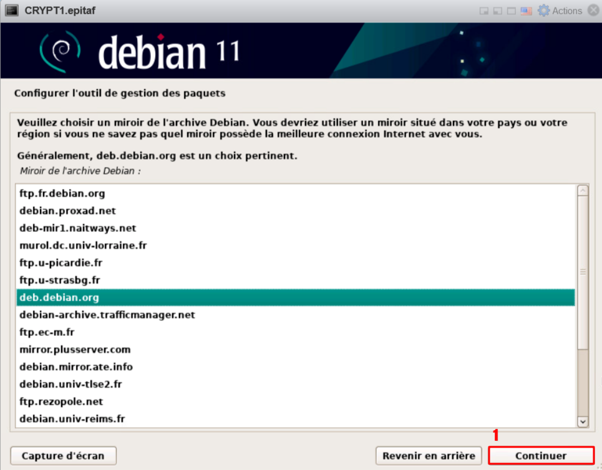Click the Debian swirl logo
This screenshot has height=470, width=602.
coord(61,51)
